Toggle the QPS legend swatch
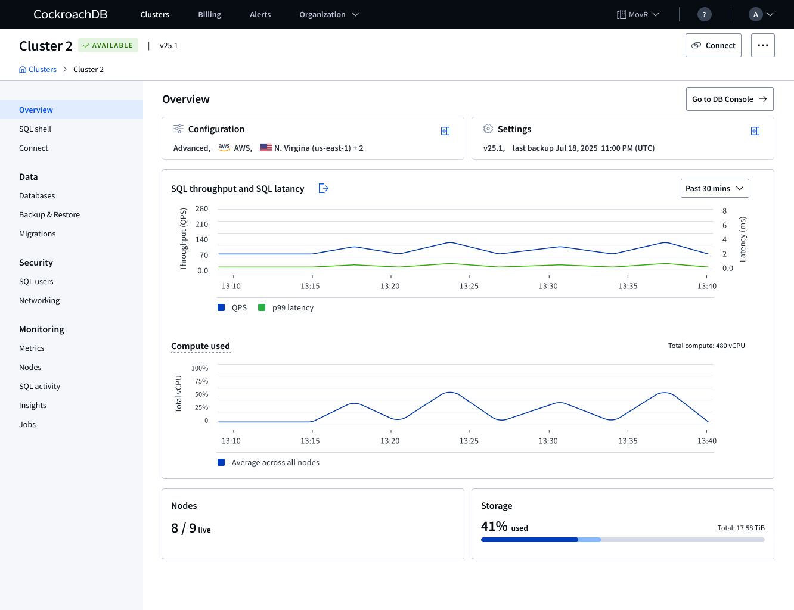 click(221, 307)
